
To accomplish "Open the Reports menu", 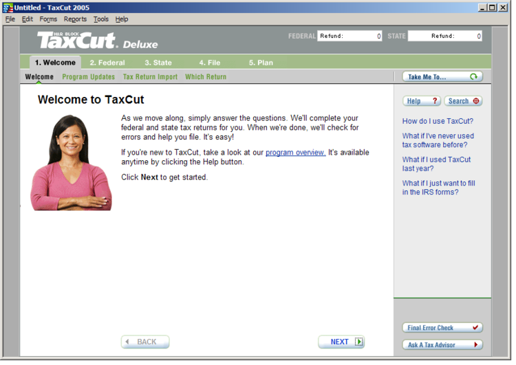I will pos(76,19).
